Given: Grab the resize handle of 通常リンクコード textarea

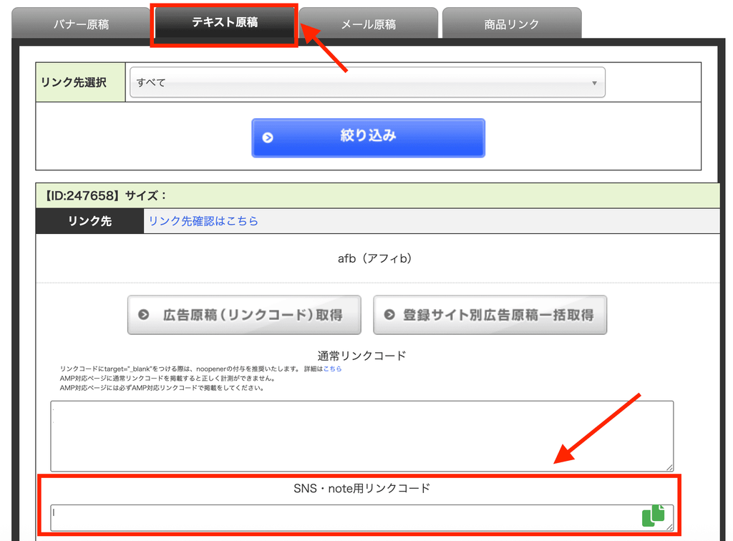Looking at the screenshot, I should 669,467.
